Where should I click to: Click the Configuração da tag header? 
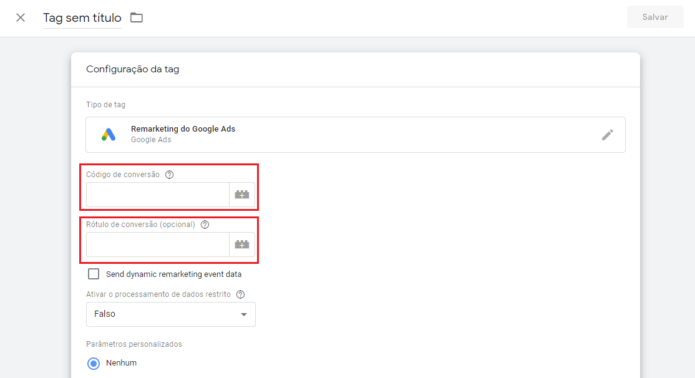point(133,69)
